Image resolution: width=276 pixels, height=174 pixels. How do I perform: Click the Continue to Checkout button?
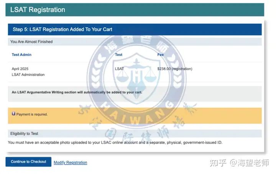pyautogui.click(x=28, y=162)
